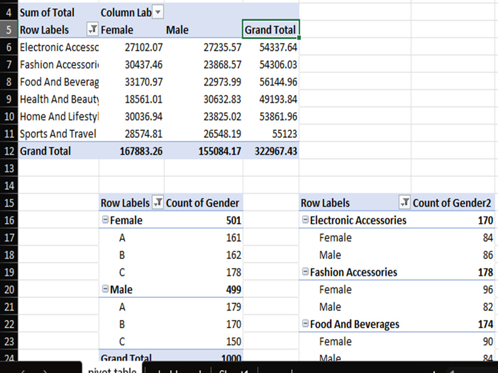Viewport: 498px width, 373px height.
Task: Select the Count of Gender2 header cell
Action: (453, 203)
